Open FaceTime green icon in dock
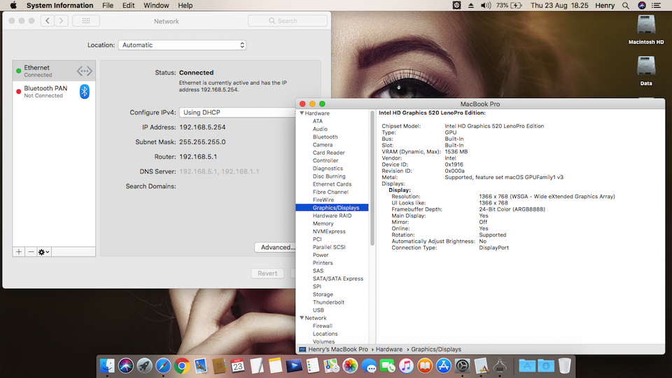 click(387, 366)
